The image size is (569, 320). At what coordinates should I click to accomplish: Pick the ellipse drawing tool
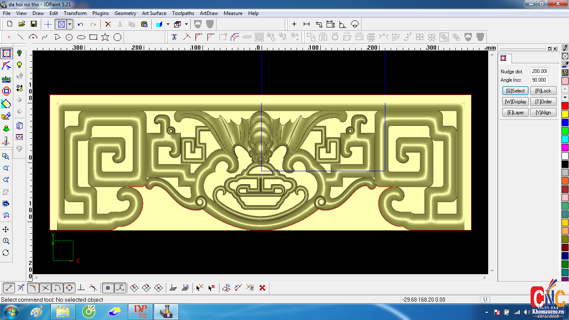(81, 37)
